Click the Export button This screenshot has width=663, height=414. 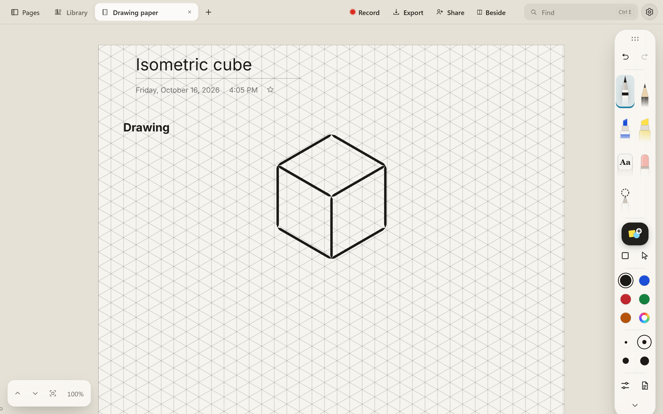point(408,12)
